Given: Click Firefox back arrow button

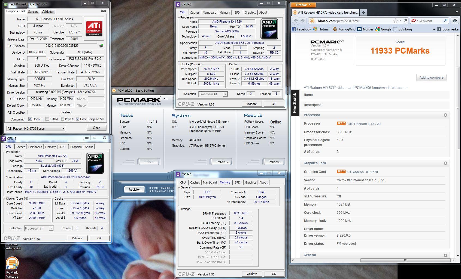Looking at the screenshot, I should 296,21.
